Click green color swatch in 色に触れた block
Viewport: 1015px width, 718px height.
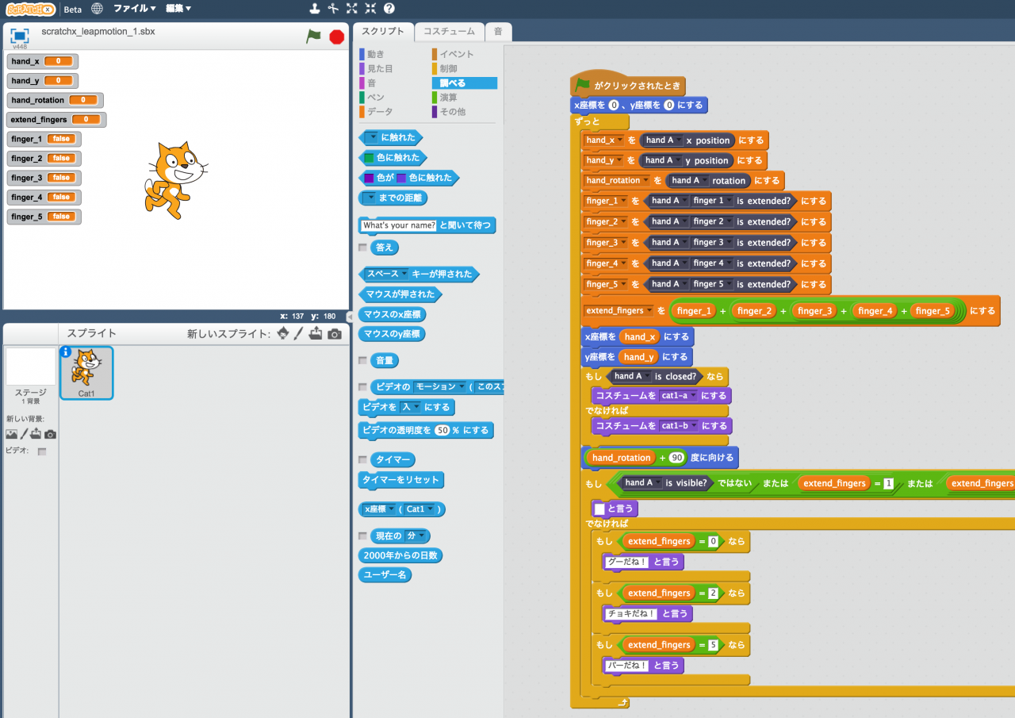[x=369, y=158]
